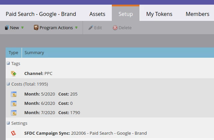Screen dimensions: 214x140
Task: Click the calendar icon for Month 5/2020
Action: coord(14,94)
